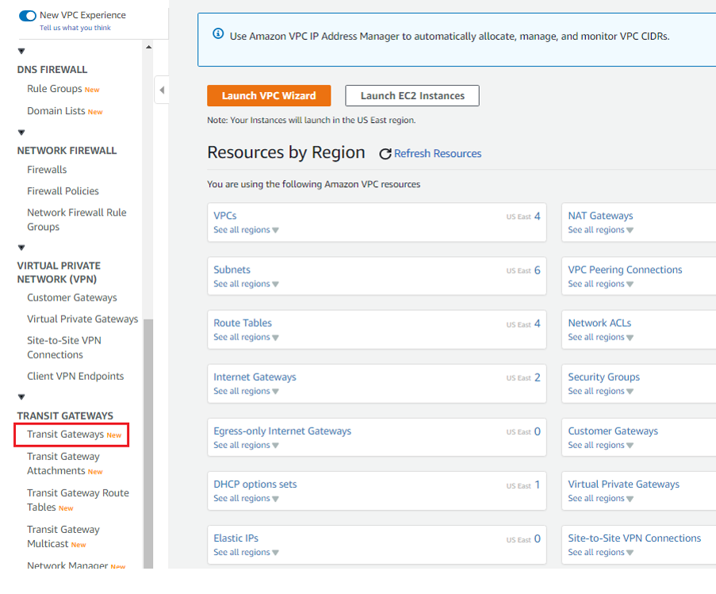Click the sidebar scroll-up arrow

click(x=148, y=47)
